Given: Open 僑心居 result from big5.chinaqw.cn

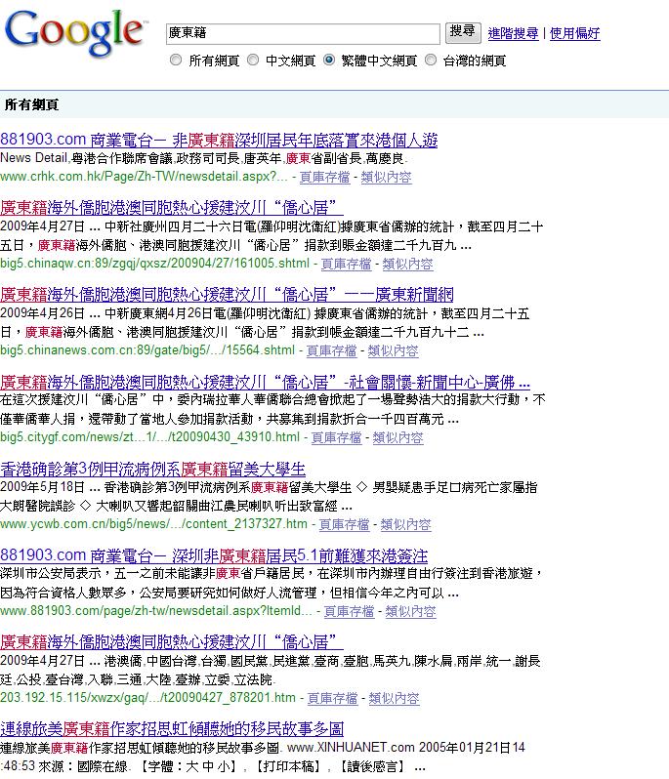Looking at the screenshot, I should 172,208.
